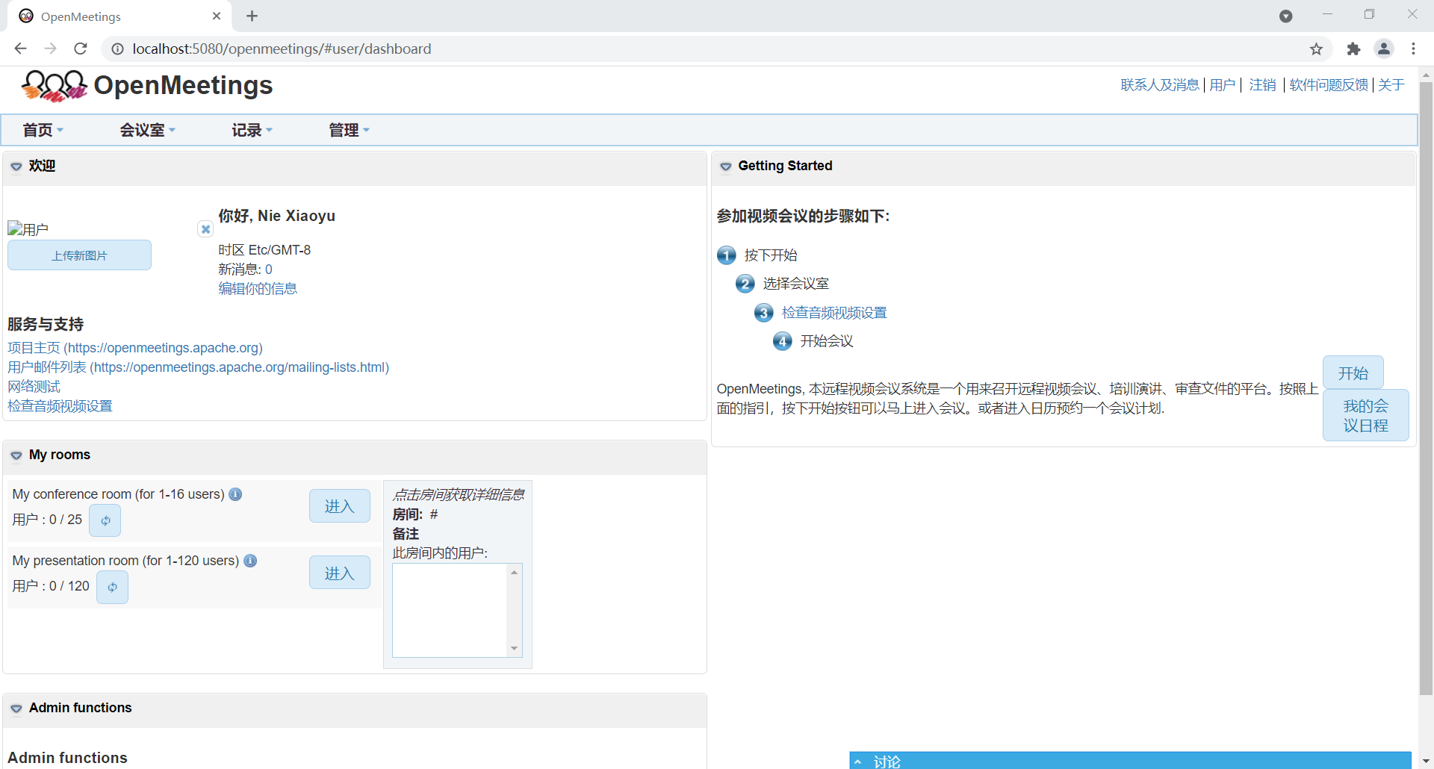This screenshot has width=1434, height=769.
Task: Click the broken user profile image
Action: click(28, 229)
